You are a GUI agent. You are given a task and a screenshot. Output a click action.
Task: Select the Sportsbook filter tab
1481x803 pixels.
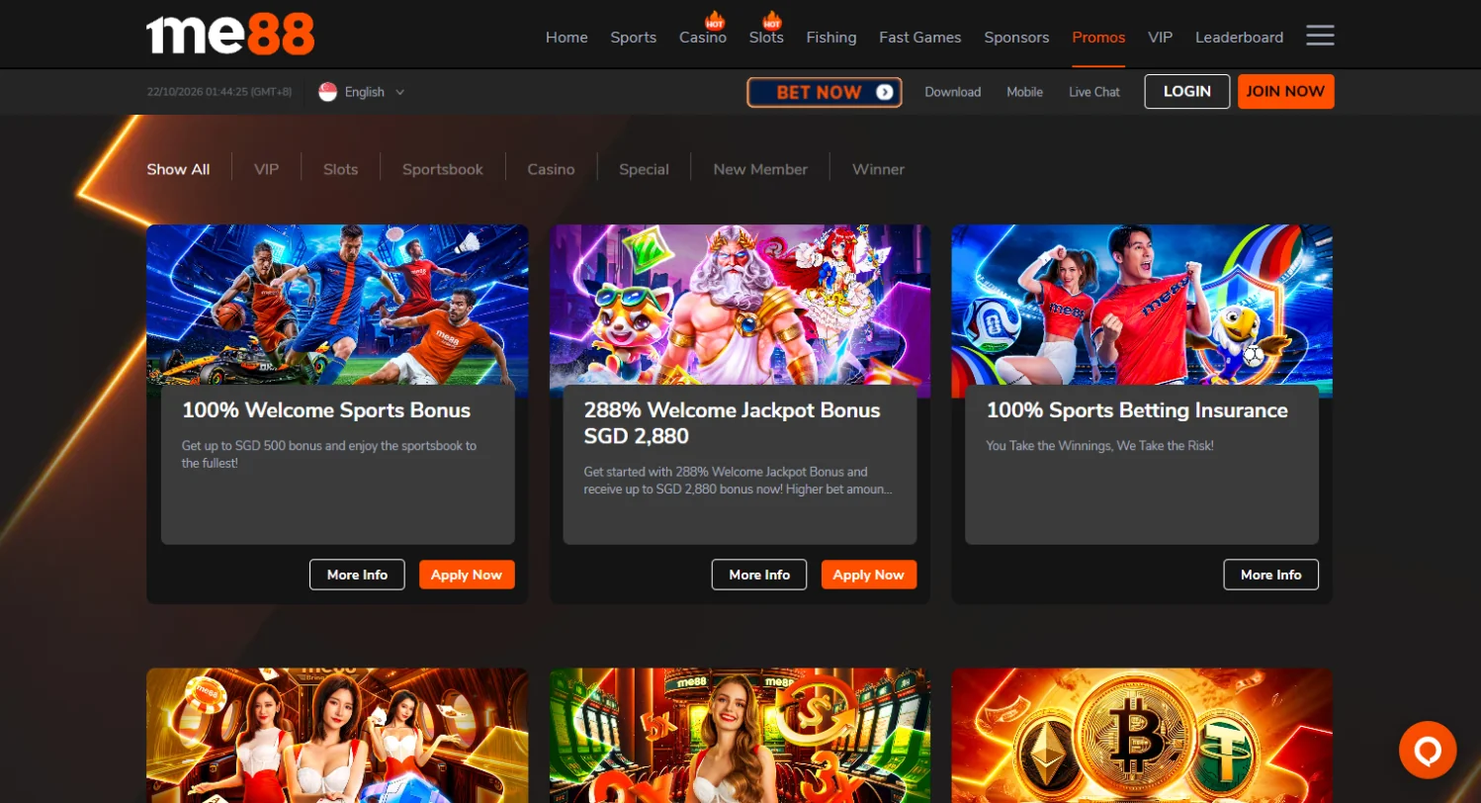pos(443,169)
